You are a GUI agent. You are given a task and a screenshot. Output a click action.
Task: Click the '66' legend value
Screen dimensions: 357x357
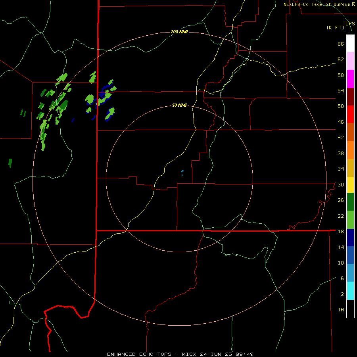point(341,44)
